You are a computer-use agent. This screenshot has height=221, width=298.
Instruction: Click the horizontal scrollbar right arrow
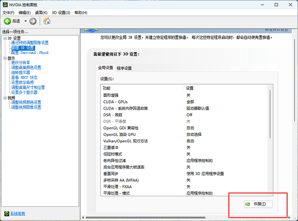(x=289, y=217)
